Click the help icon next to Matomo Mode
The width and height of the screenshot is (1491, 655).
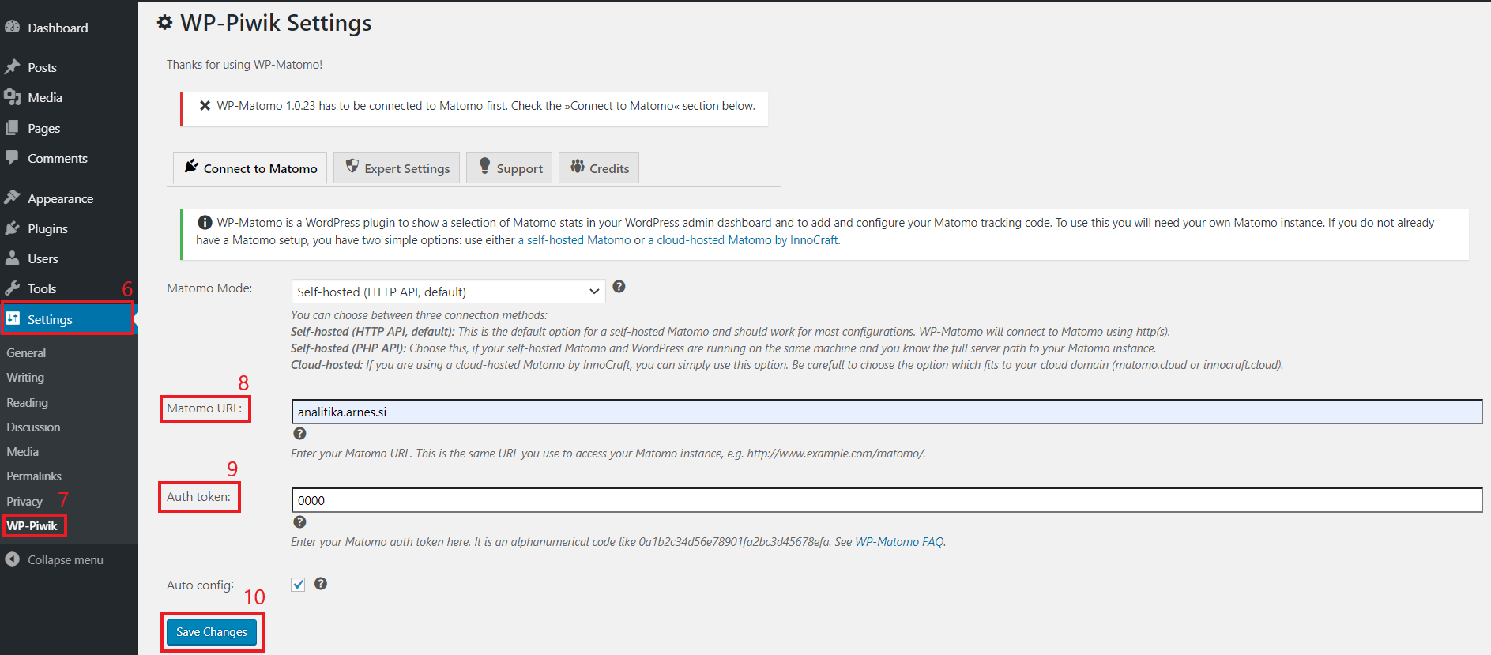click(x=619, y=287)
